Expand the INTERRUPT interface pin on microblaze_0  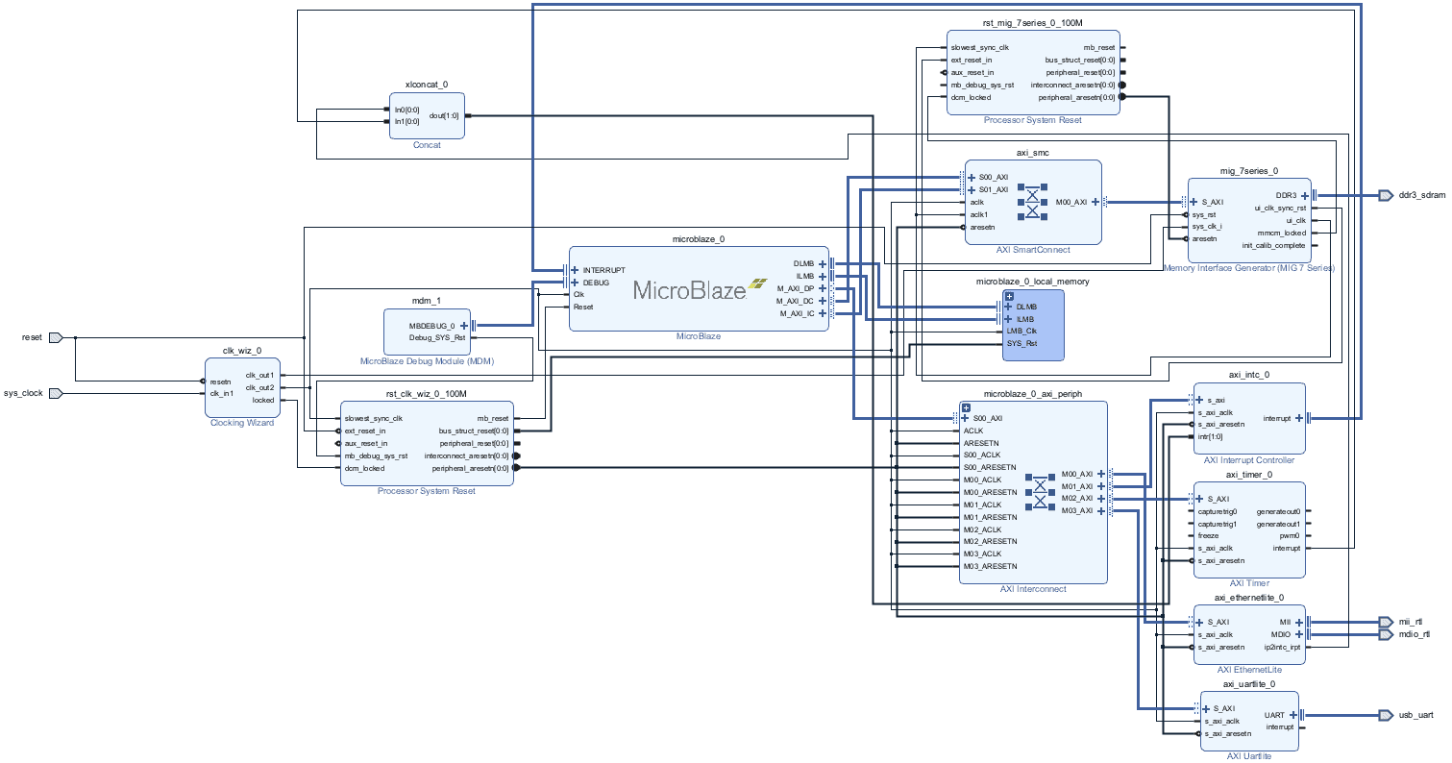(x=575, y=270)
